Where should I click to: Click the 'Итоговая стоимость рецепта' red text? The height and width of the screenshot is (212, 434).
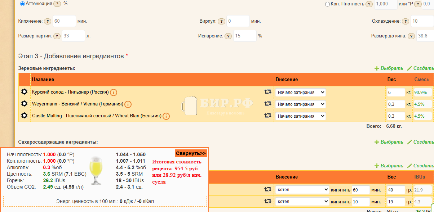(x=177, y=172)
